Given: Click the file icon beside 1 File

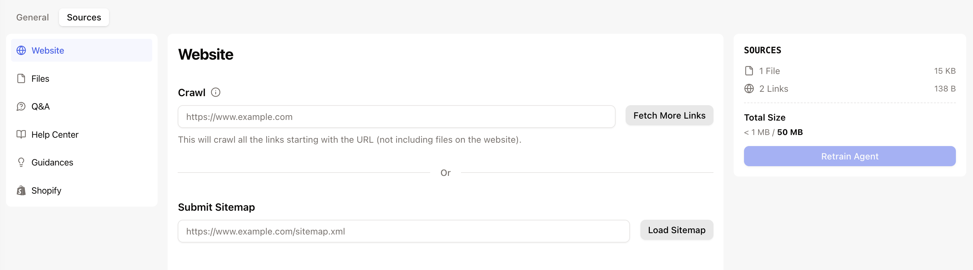Looking at the screenshot, I should tap(749, 71).
